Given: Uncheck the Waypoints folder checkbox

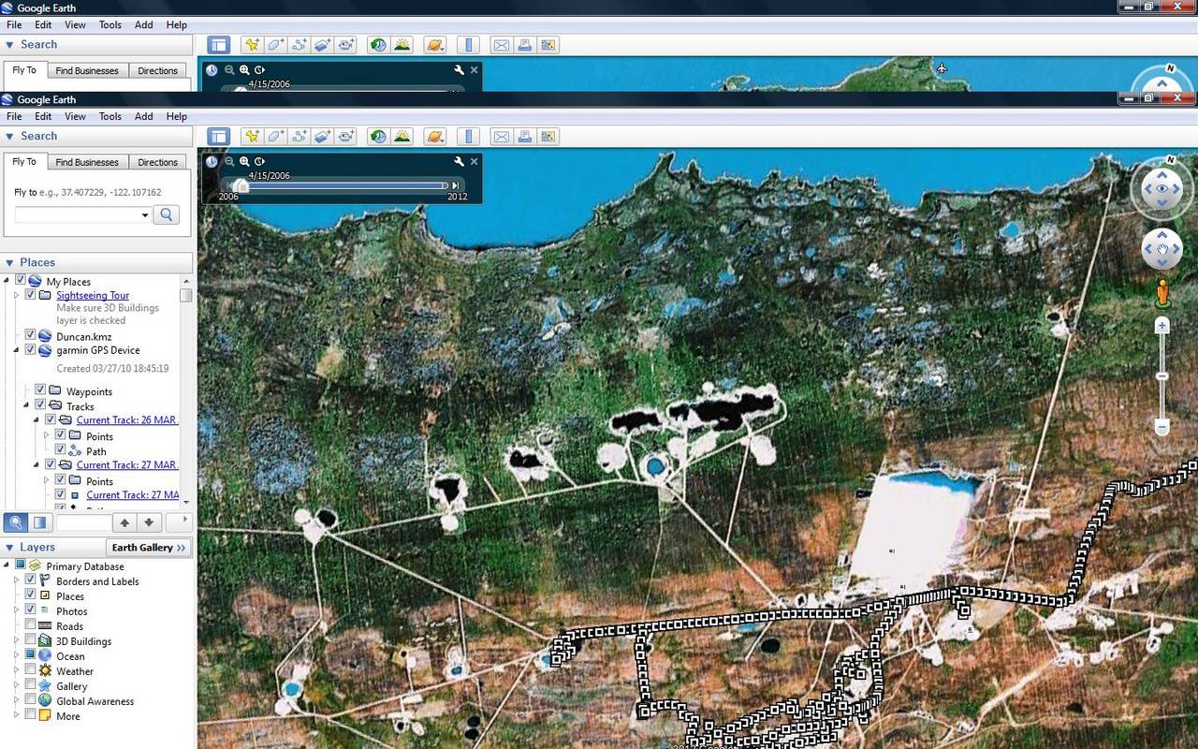Looking at the screenshot, I should pyautogui.click(x=40, y=390).
